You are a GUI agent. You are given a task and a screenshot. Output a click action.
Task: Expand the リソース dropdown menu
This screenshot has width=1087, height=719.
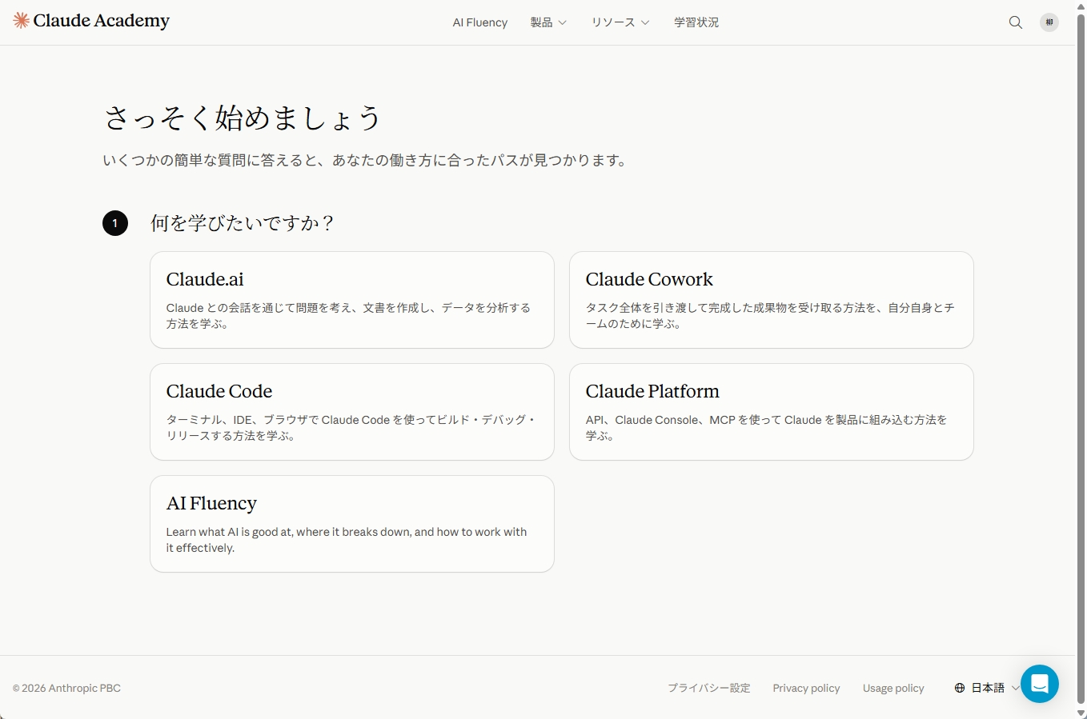tap(620, 22)
